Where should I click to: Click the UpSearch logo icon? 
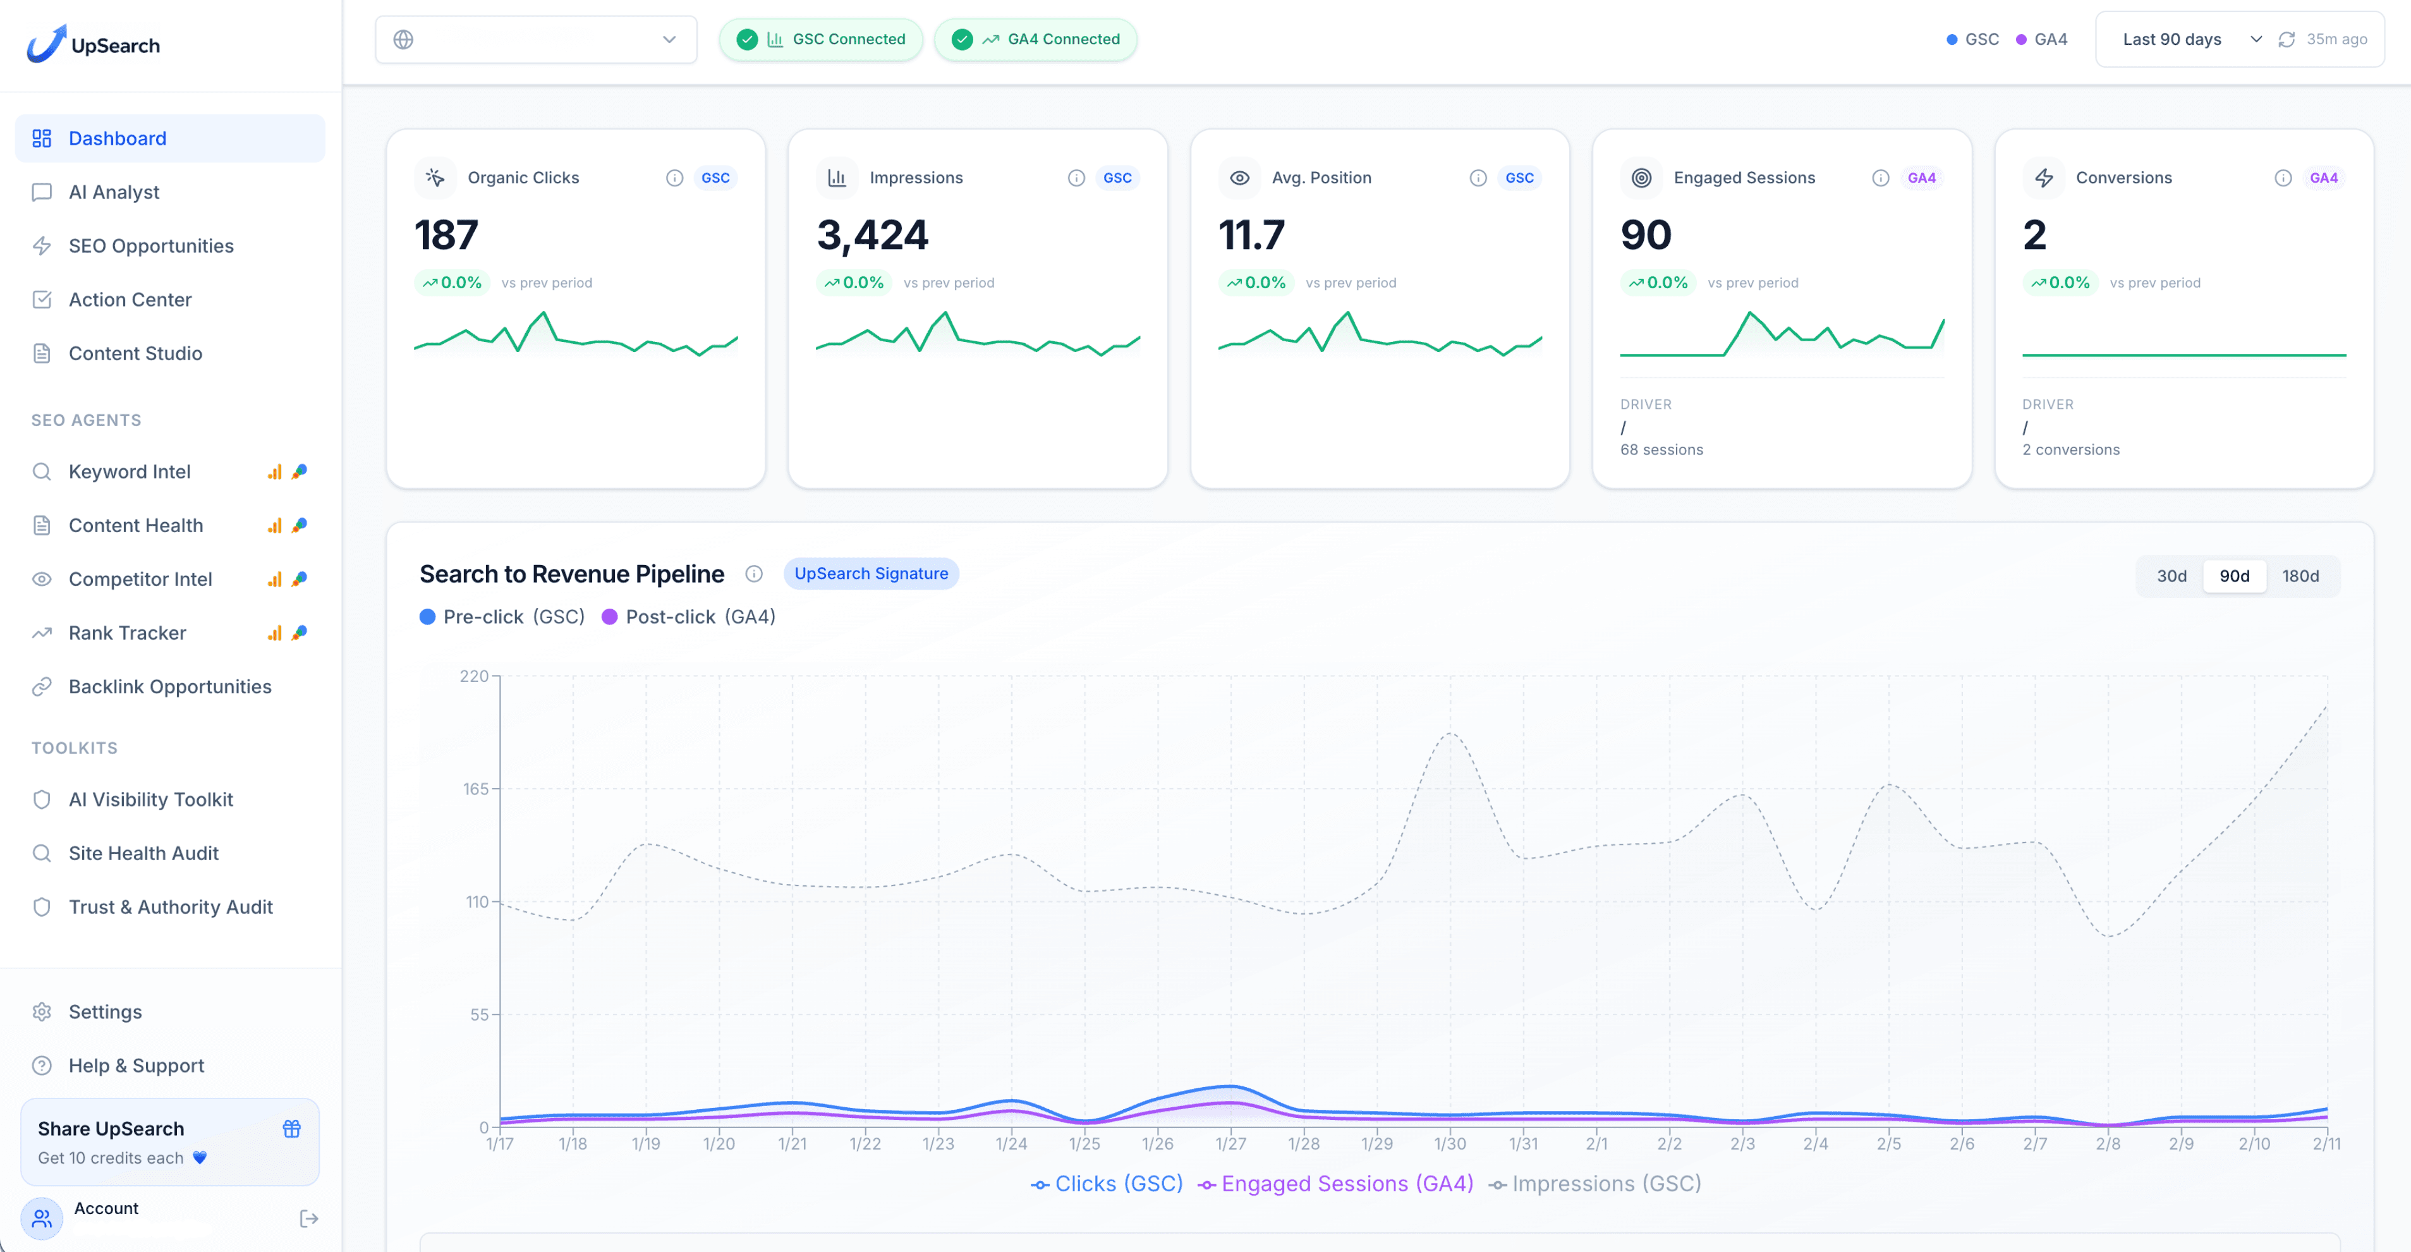click(x=47, y=44)
